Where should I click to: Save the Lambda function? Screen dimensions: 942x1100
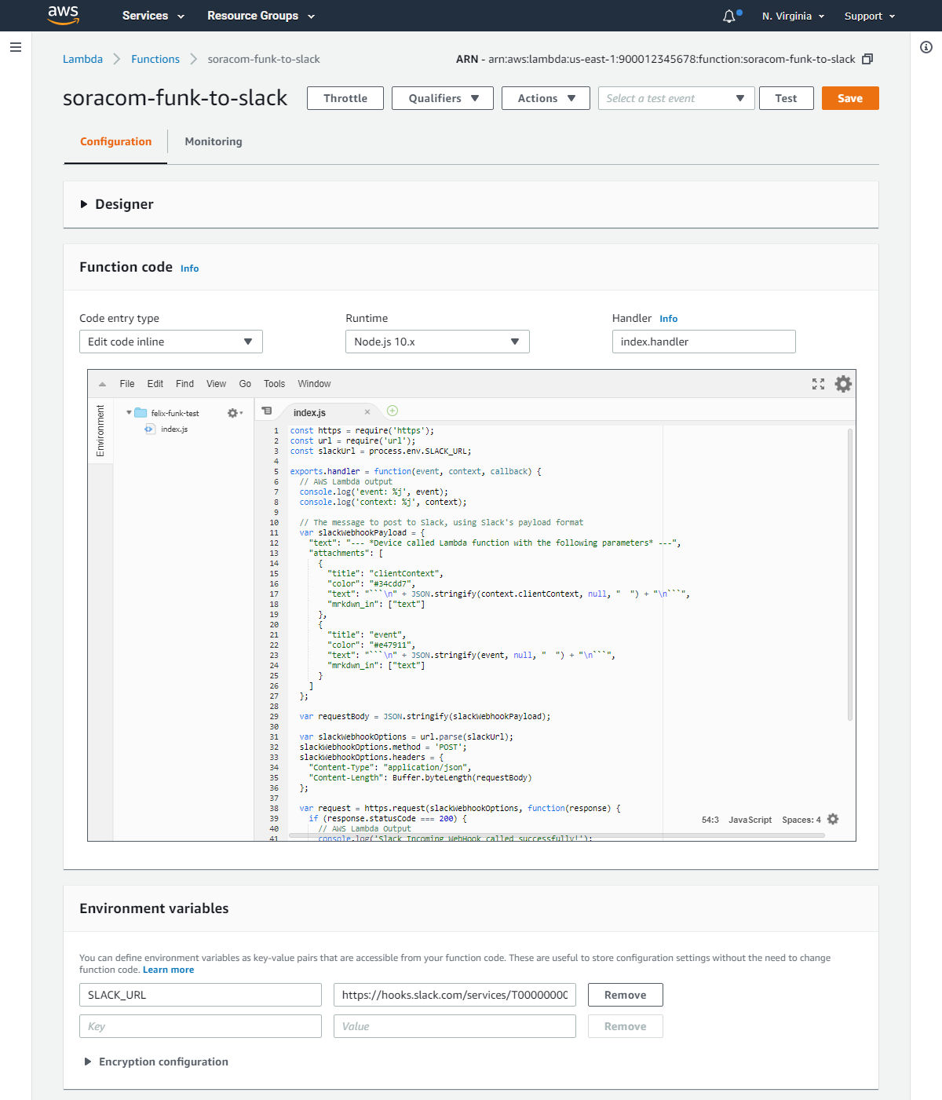[x=850, y=98]
